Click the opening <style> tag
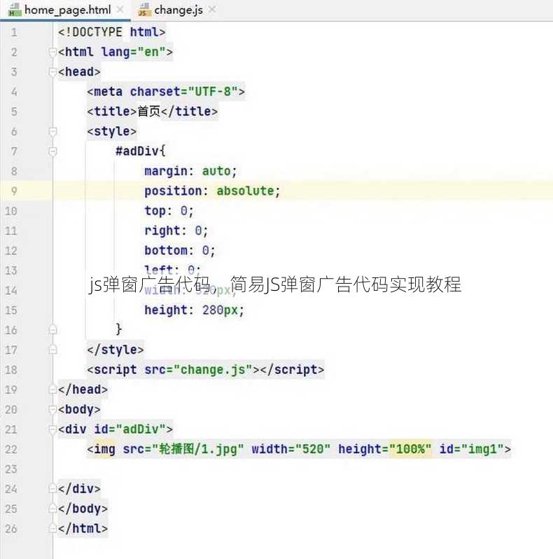553x559 pixels. pyautogui.click(x=112, y=132)
